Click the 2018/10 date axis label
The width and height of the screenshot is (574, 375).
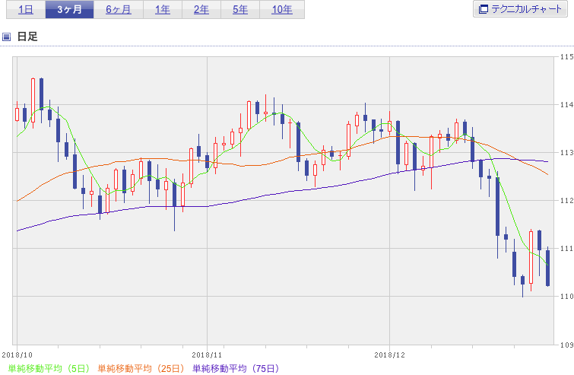coord(17,355)
